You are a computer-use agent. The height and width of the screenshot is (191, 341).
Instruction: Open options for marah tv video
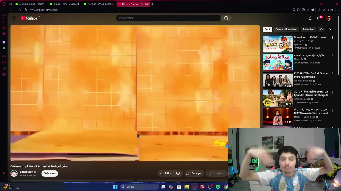(x=333, y=56)
